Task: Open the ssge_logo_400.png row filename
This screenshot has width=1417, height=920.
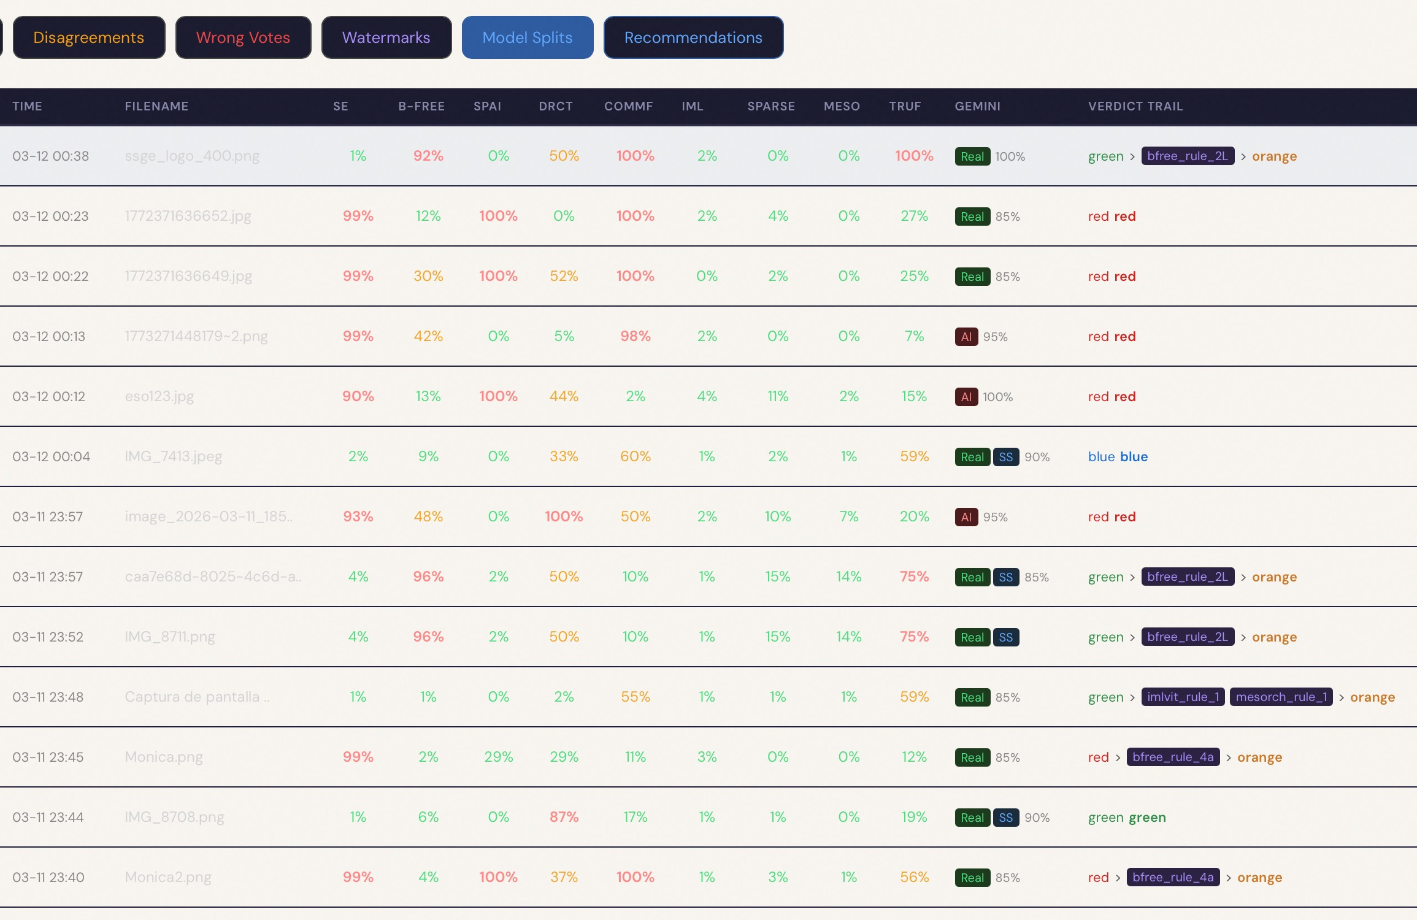Action: pyautogui.click(x=192, y=156)
